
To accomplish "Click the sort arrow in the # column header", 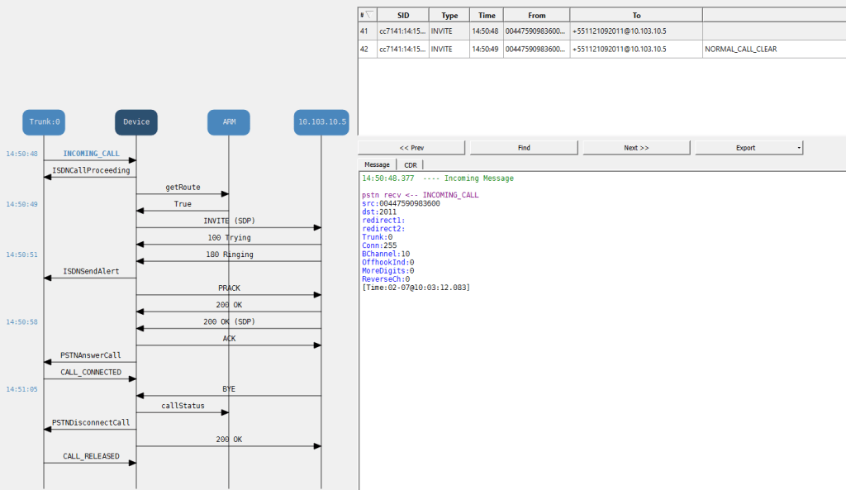I will click(368, 15).
